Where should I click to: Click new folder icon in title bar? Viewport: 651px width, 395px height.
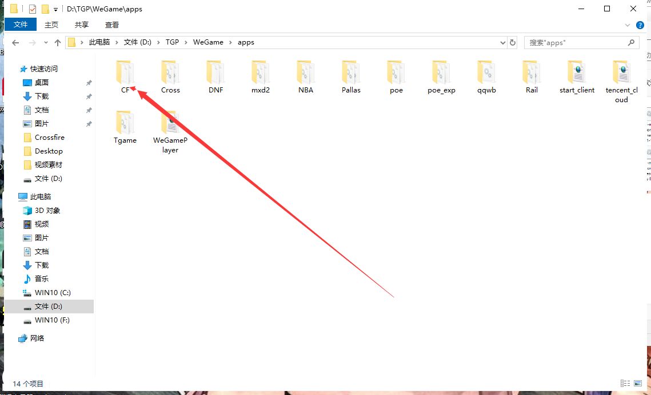click(45, 9)
